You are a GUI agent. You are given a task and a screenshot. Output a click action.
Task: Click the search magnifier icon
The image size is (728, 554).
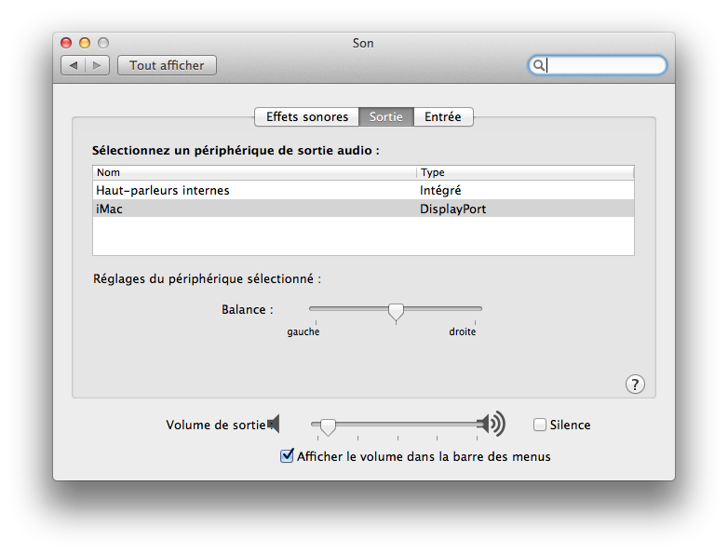coord(538,65)
